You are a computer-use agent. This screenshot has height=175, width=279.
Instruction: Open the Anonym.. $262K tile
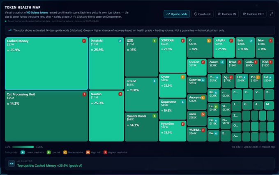coord(197,102)
